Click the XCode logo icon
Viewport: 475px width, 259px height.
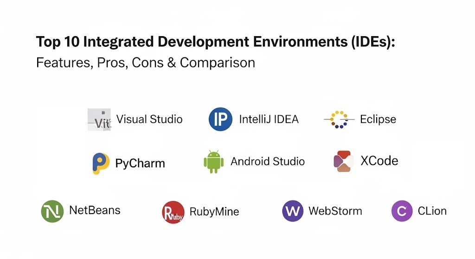click(344, 161)
